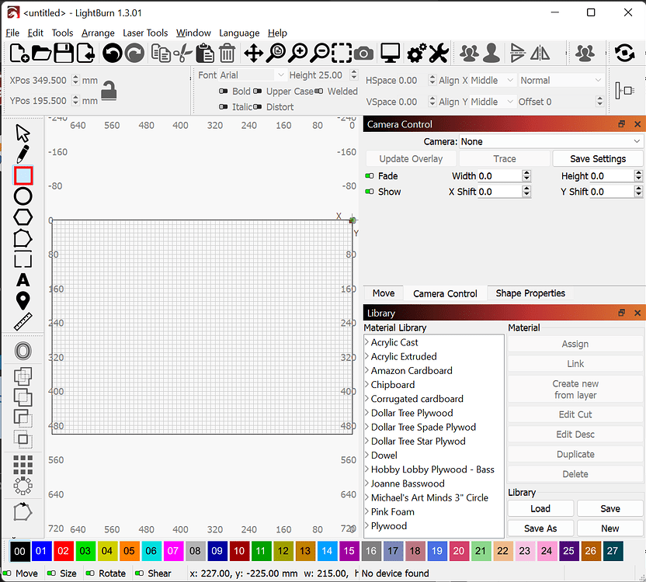Click the camera capture icon

click(x=363, y=54)
